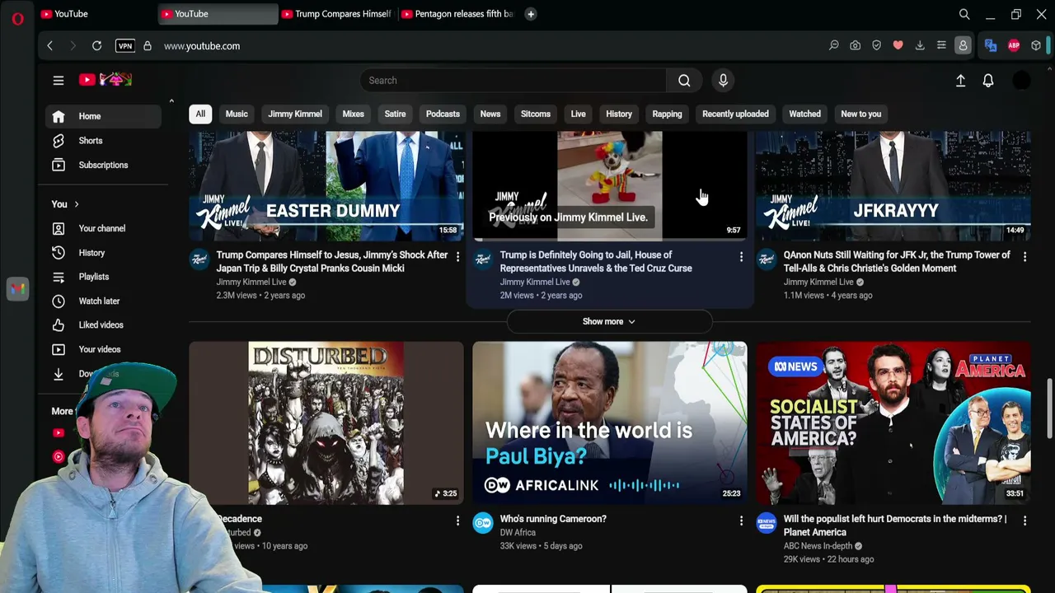
Task: Open Playlists in the sidebar
Action: pos(103,277)
